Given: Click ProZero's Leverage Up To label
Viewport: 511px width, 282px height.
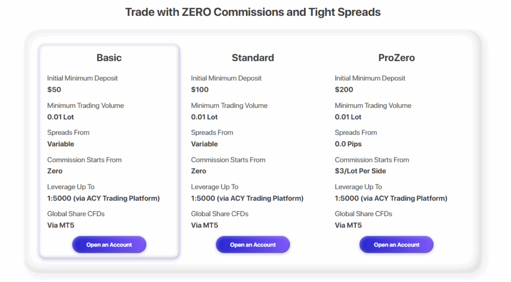Looking at the screenshot, I should click(358, 187).
